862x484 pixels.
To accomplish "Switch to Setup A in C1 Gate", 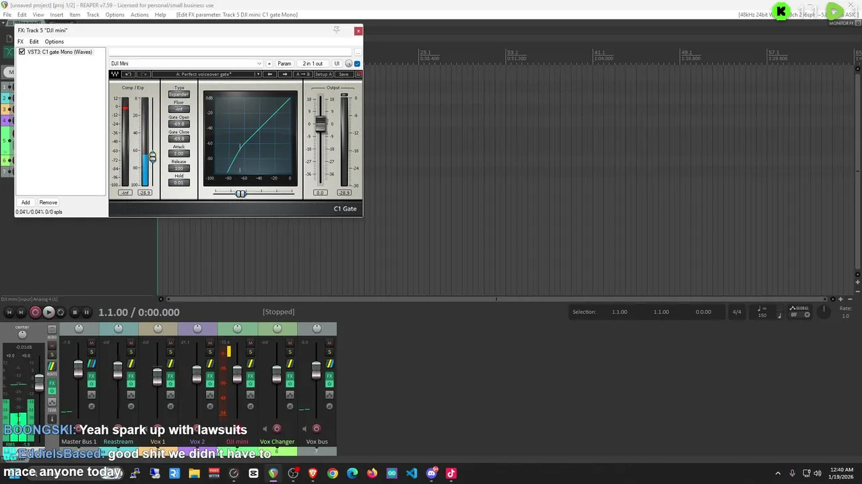I will 323,74.
